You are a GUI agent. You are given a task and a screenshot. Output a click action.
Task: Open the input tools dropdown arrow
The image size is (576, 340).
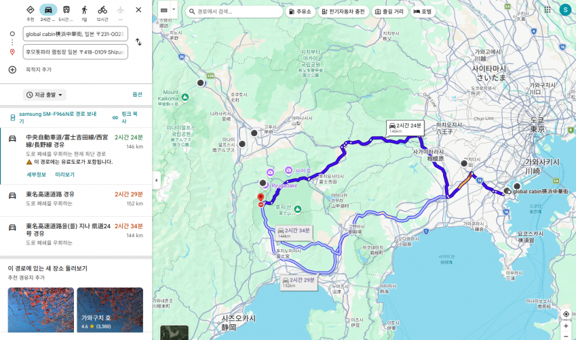(174, 10)
